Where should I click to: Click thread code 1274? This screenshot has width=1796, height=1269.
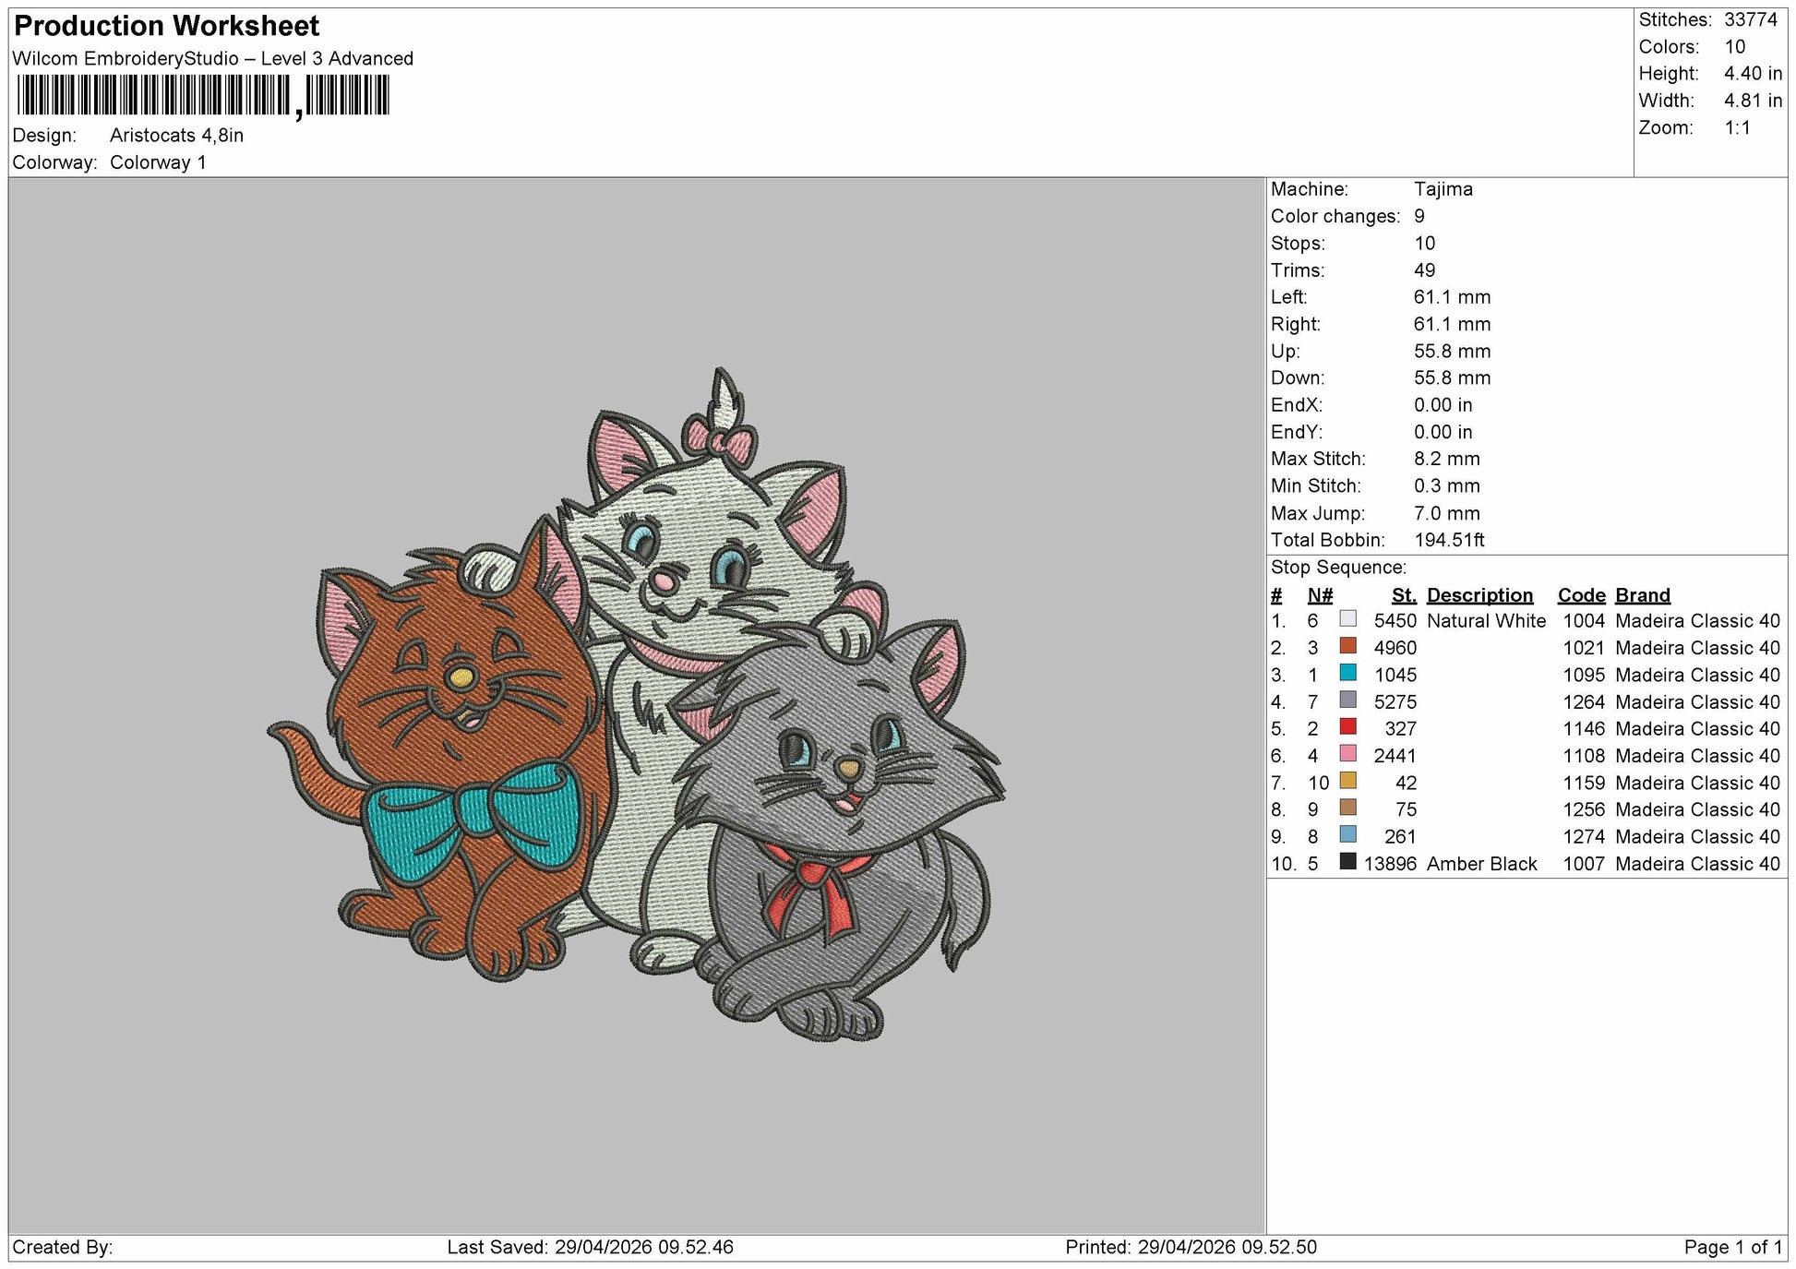[1584, 837]
